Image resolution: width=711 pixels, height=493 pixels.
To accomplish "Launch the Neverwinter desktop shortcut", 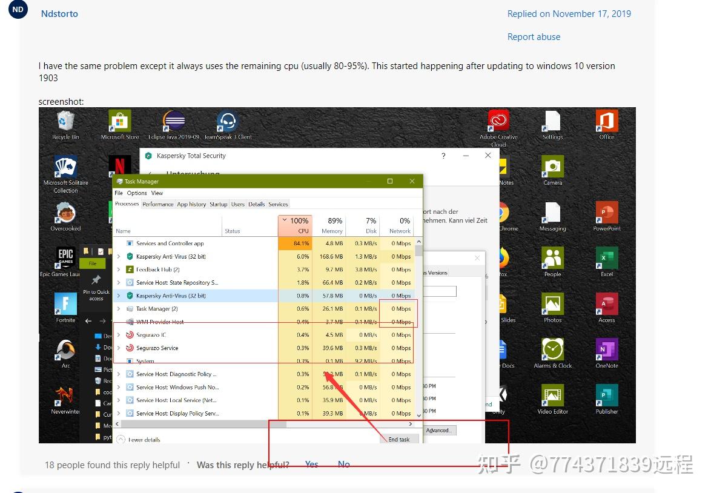I will pyautogui.click(x=65, y=395).
